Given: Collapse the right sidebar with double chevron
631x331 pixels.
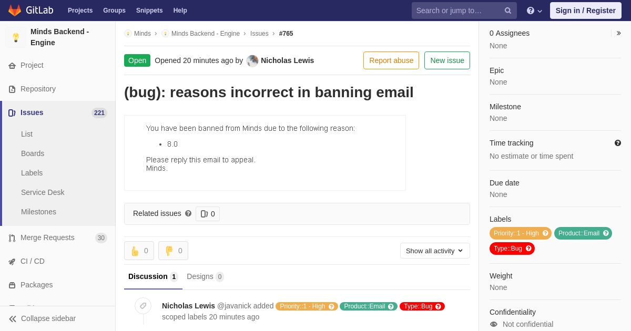Looking at the screenshot, I should click(x=618, y=33).
